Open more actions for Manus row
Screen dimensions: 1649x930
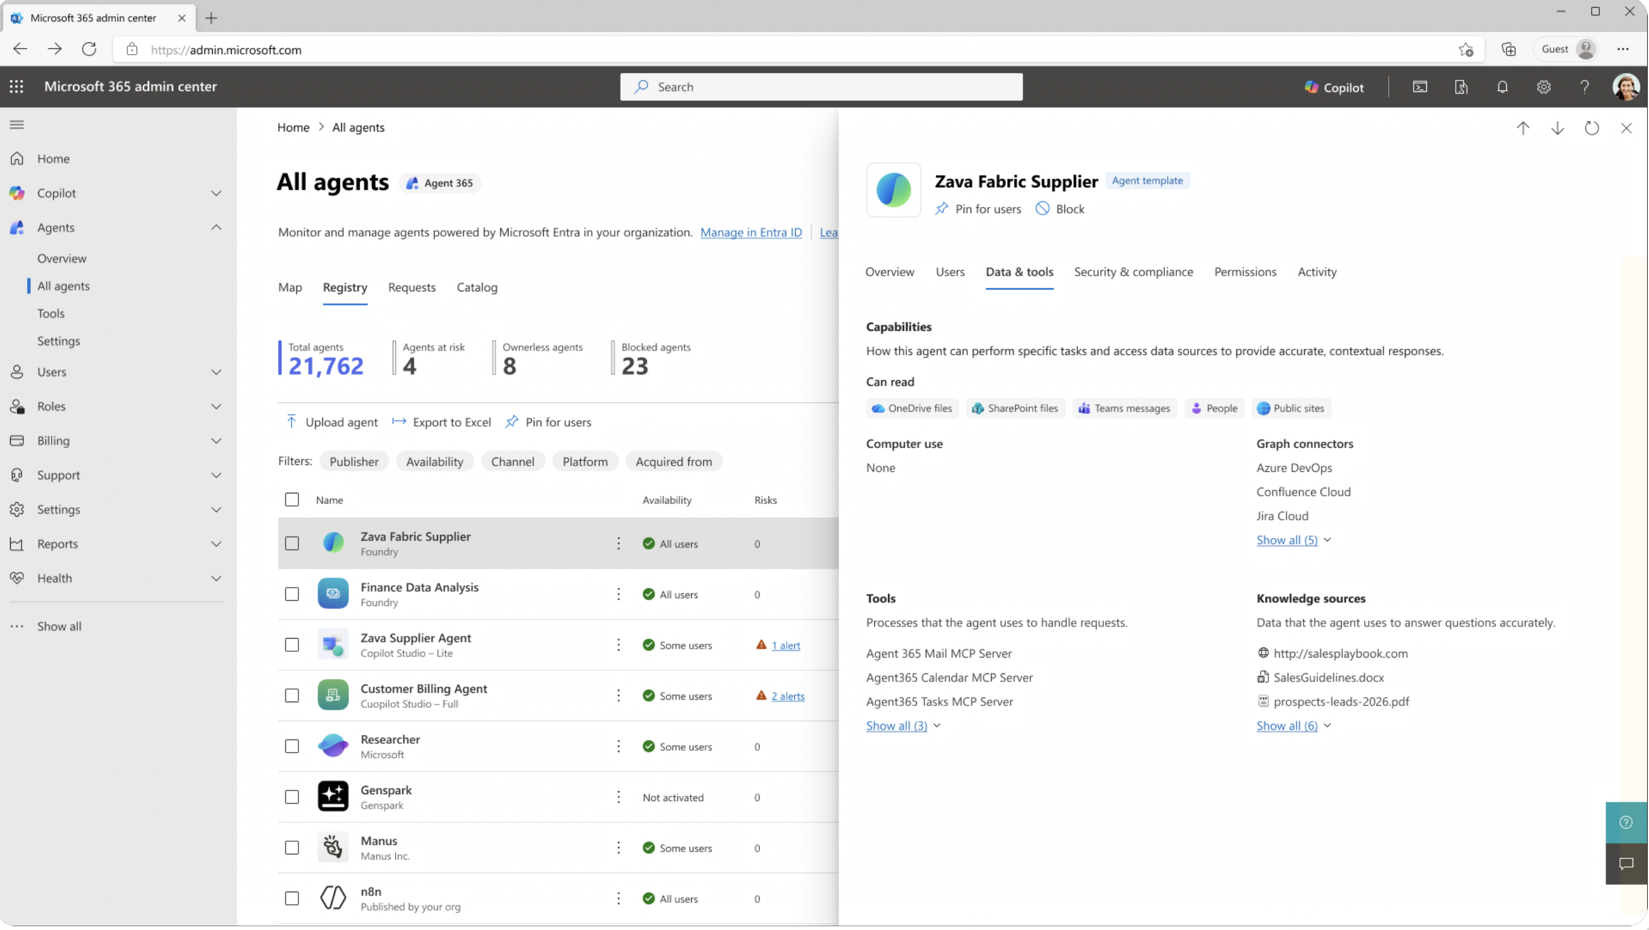pyautogui.click(x=618, y=848)
